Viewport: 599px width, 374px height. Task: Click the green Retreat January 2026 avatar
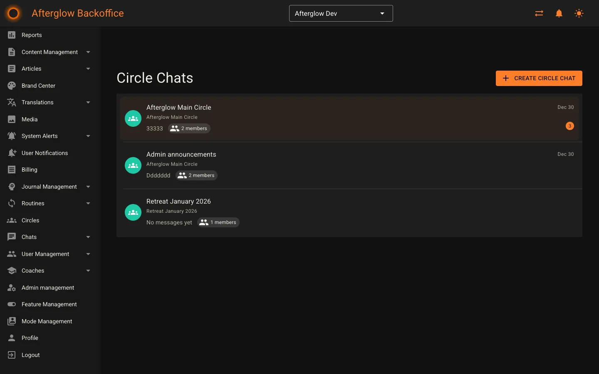[133, 212]
